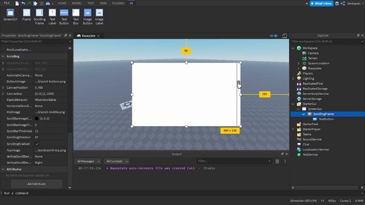
Task: Click the ScrollBarThickness value 12
Action: pyautogui.click(x=36, y=131)
